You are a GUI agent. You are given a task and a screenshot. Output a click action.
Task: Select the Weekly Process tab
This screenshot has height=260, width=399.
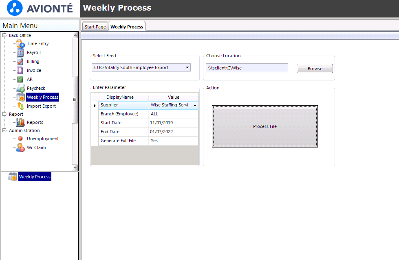127,27
